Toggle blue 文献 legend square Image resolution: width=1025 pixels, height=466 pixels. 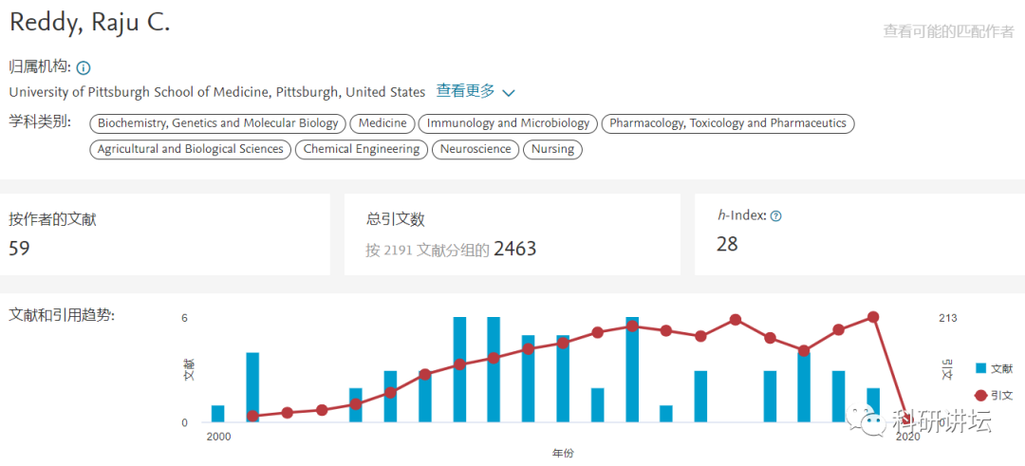pos(980,368)
